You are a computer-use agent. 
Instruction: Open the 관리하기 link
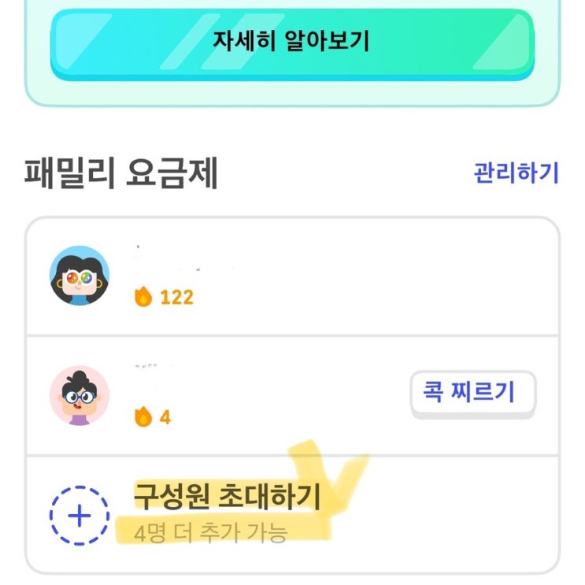516,172
